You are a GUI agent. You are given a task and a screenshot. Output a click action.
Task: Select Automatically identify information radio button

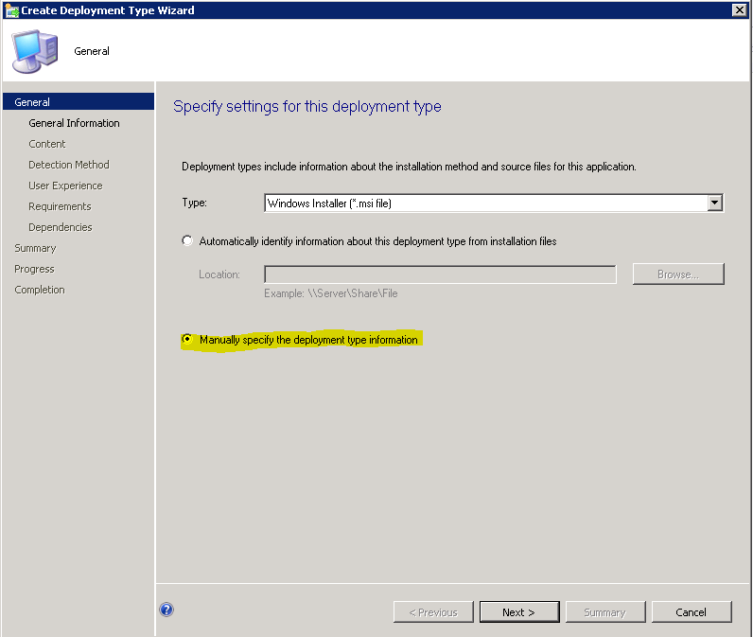pos(187,240)
